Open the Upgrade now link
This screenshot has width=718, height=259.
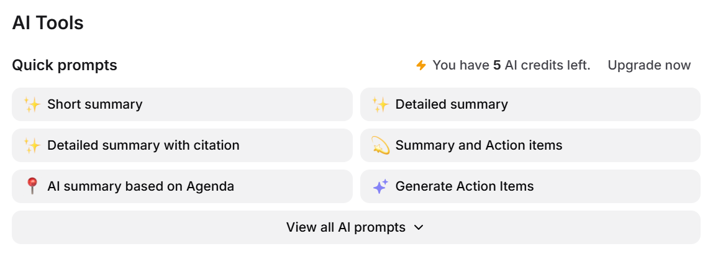point(648,65)
